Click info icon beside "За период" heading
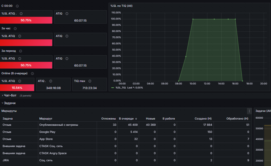The height and width of the screenshot is (166, 271). [20, 51]
